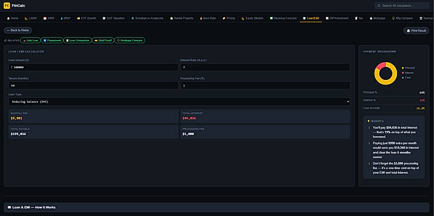434x216 pixels.
Task: Click the house icon of Home tab
Action: [8, 18]
